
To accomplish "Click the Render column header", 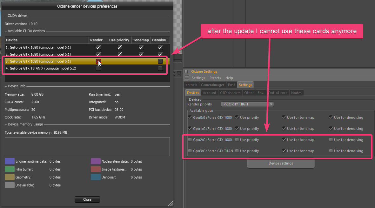I will (x=98, y=40).
